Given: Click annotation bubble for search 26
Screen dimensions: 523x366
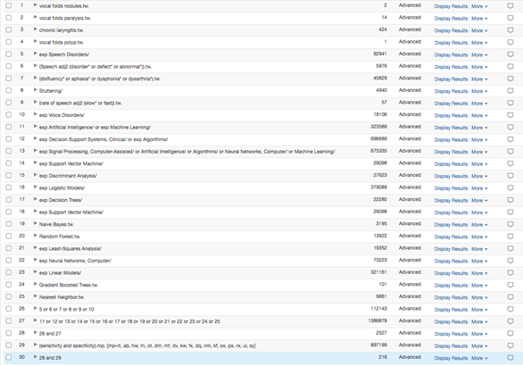Looking at the screenshot, I should tap(510, 309).
